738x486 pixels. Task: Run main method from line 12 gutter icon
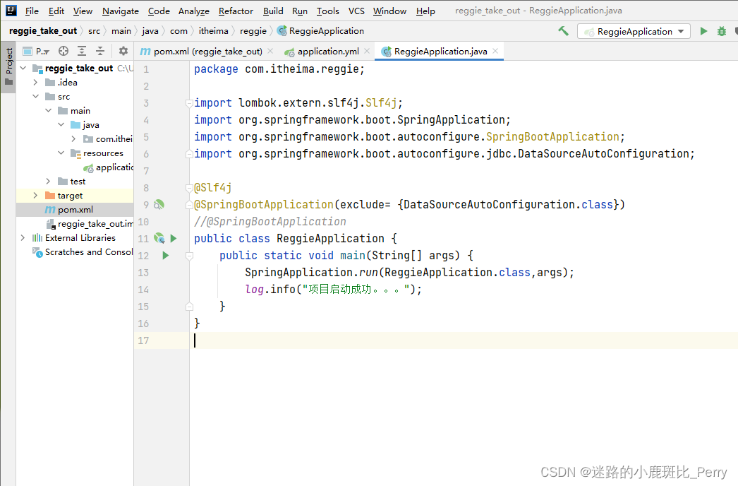pos(165,255)
